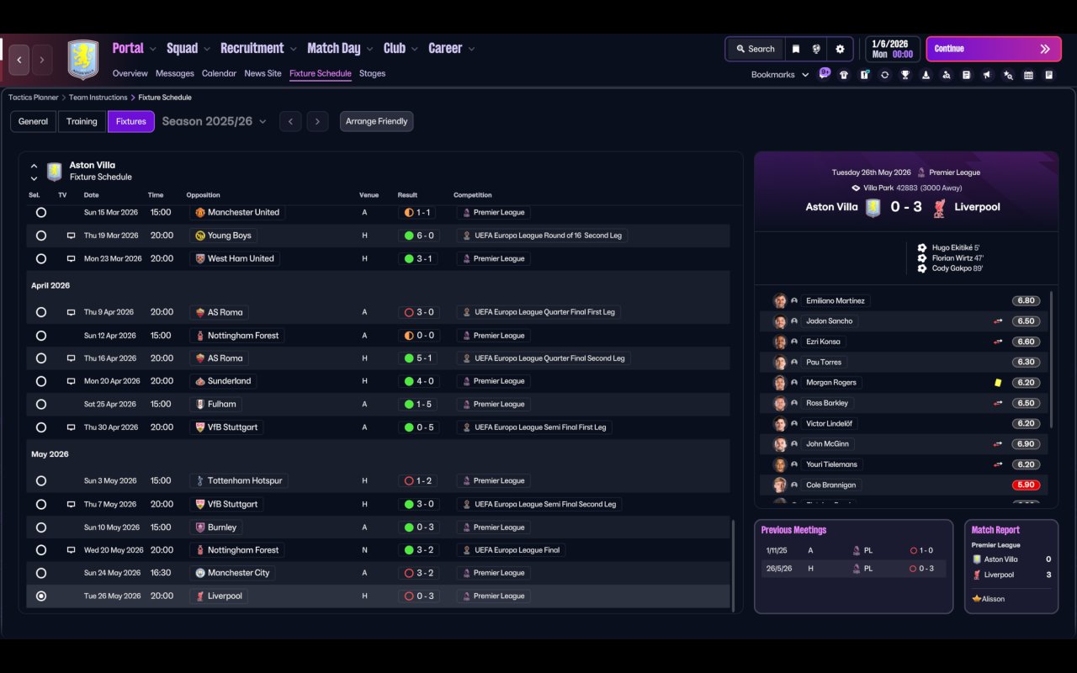This screenshot has height=673, width=1077.
Task: Click the 1/6/2026 date and time display
Action: pyautogui.click(x=893, y=49)
